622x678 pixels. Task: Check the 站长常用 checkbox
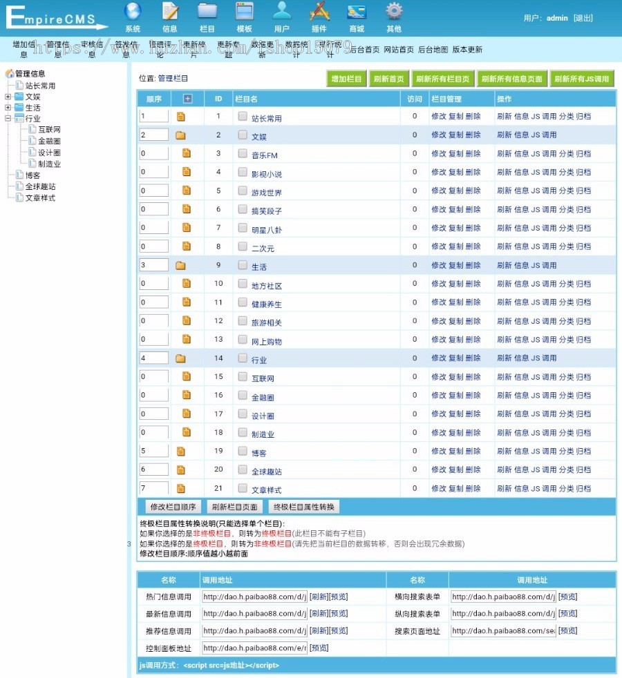coord(243,116)
